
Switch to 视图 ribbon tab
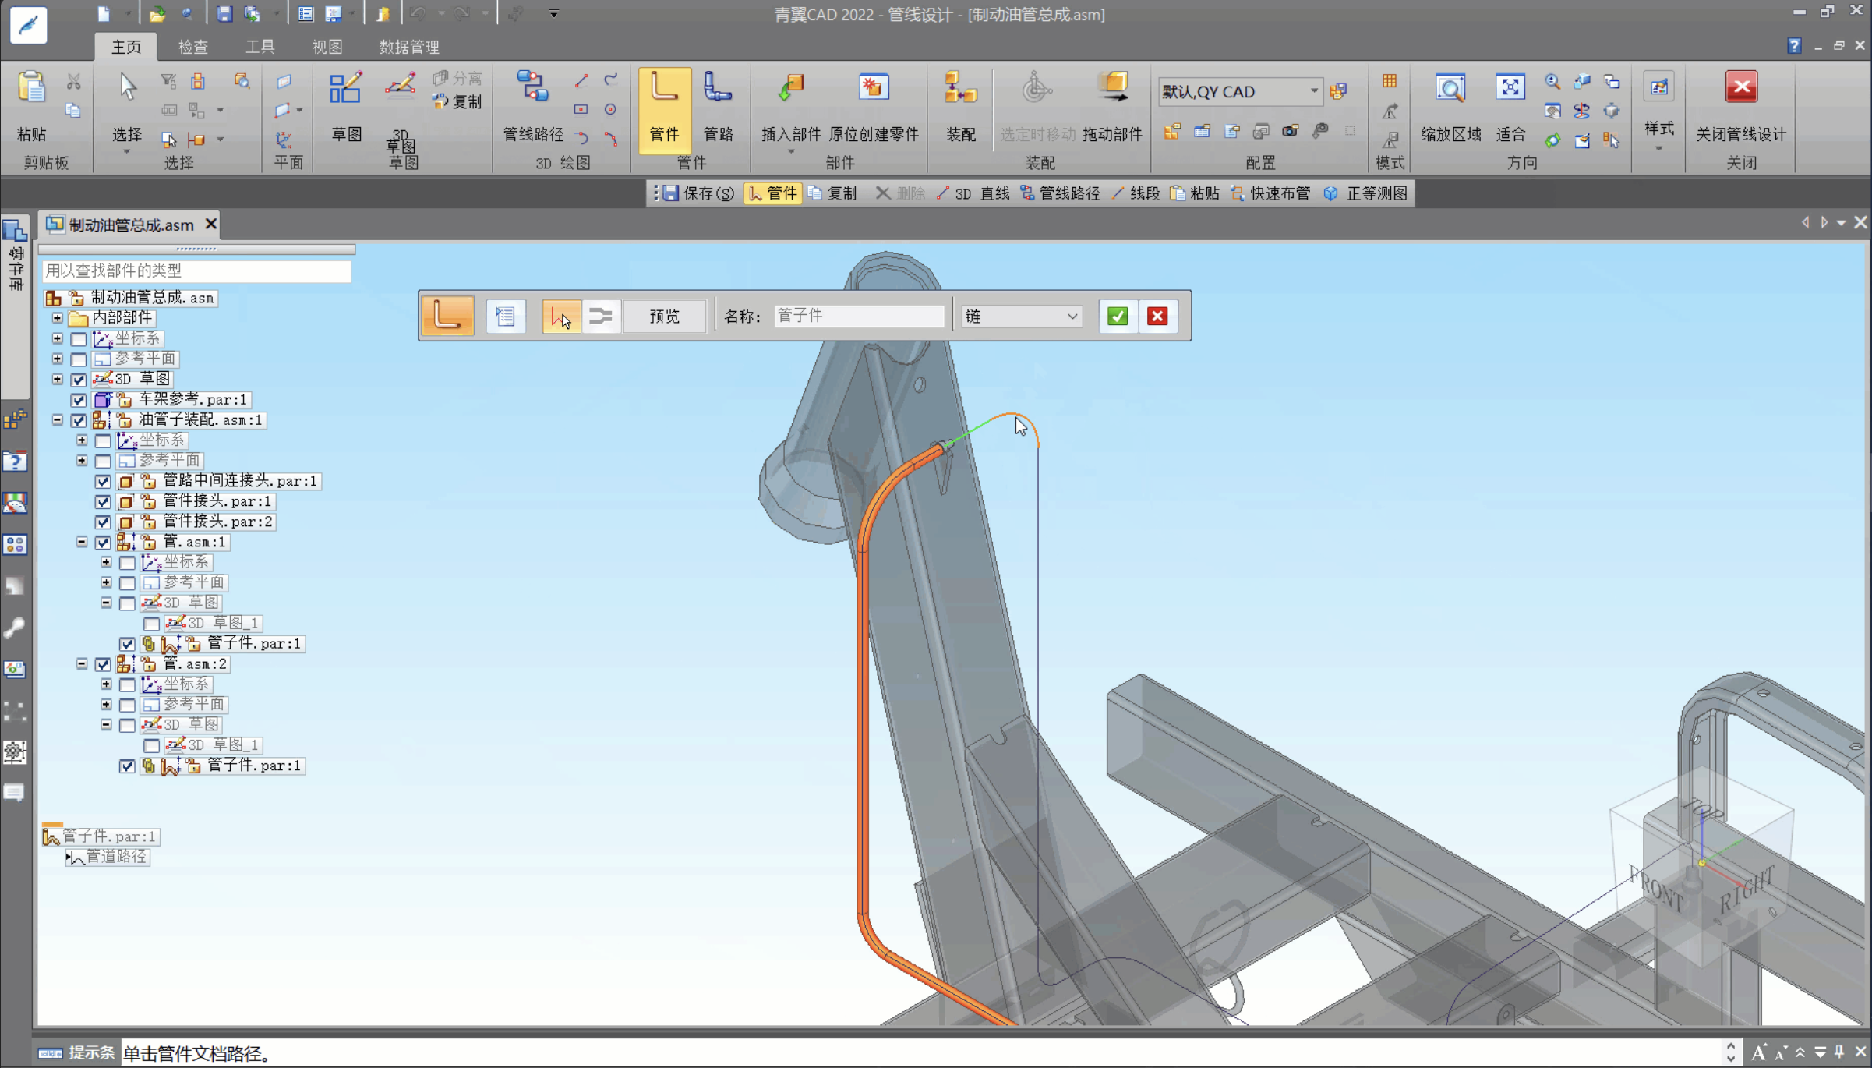[x=327, y=47]
